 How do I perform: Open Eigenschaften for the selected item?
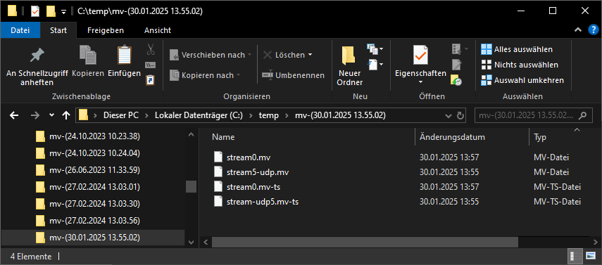coord(420,65)
